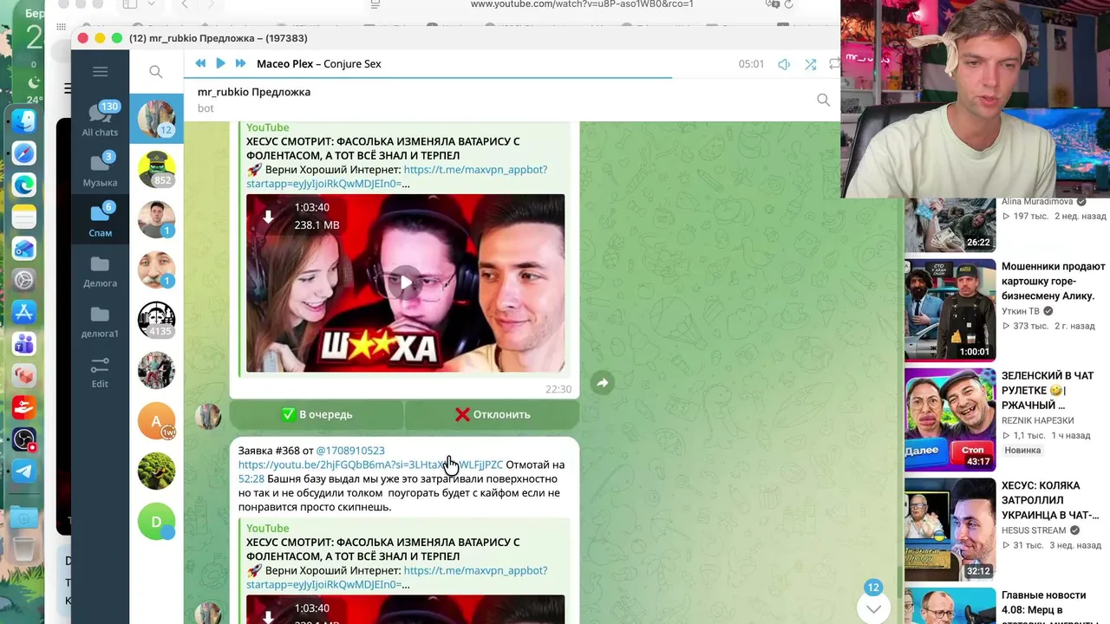
Task: Search inside the mr_rubkio Предложка chat
Action: (823, 100)
